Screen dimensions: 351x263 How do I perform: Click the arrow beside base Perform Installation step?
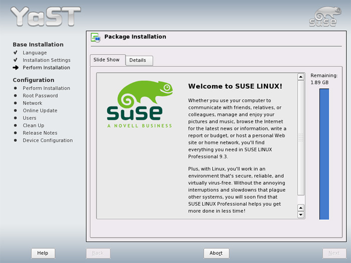[16, 68]
